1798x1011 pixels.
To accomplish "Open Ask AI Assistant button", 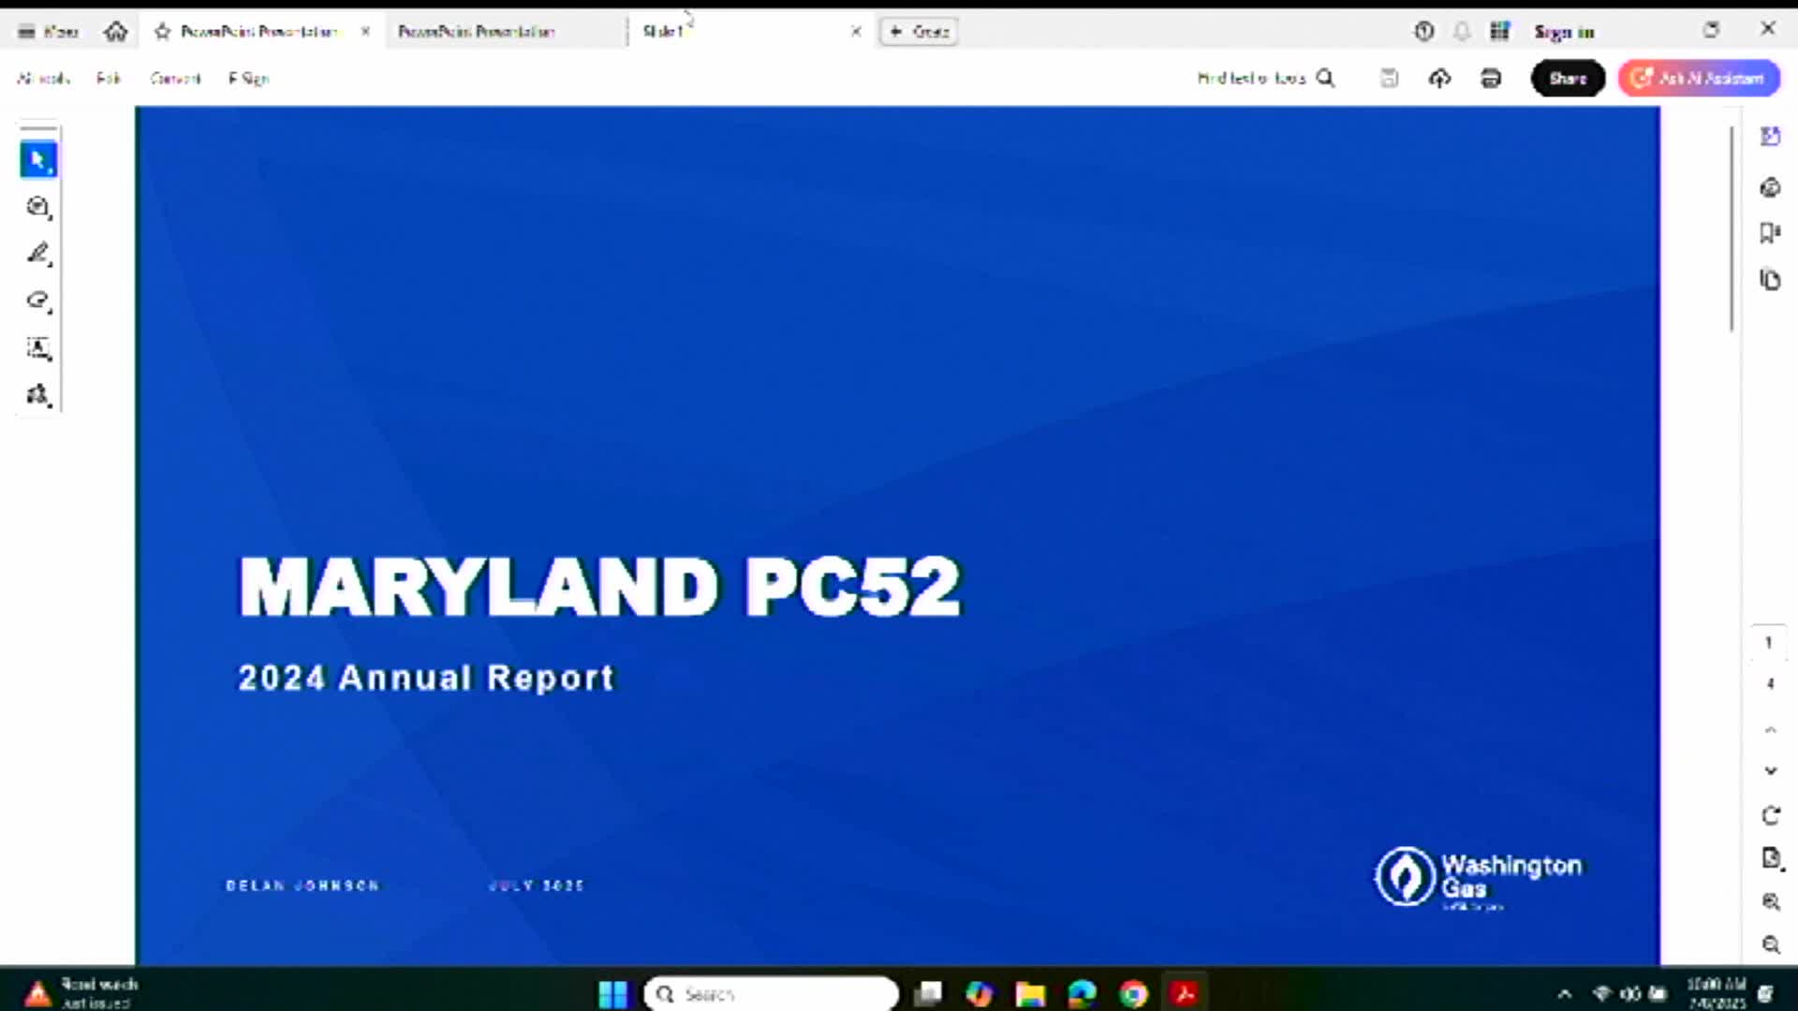I will click(x=1699, y=79).
